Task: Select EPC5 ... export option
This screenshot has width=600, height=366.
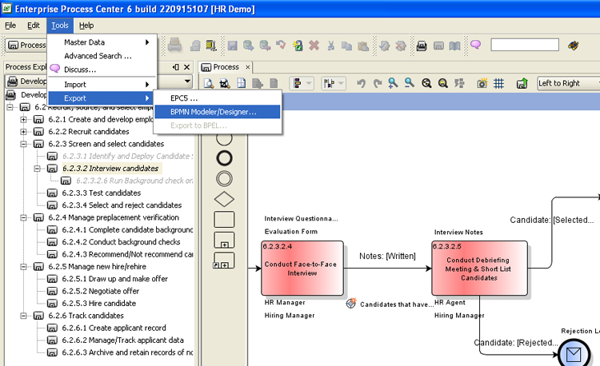Action: click(x=218, y=98)
